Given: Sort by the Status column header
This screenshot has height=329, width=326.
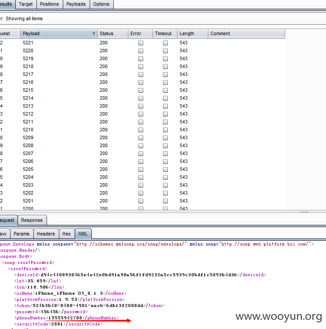Looking at the screenshot, I should tap(112, 33).
